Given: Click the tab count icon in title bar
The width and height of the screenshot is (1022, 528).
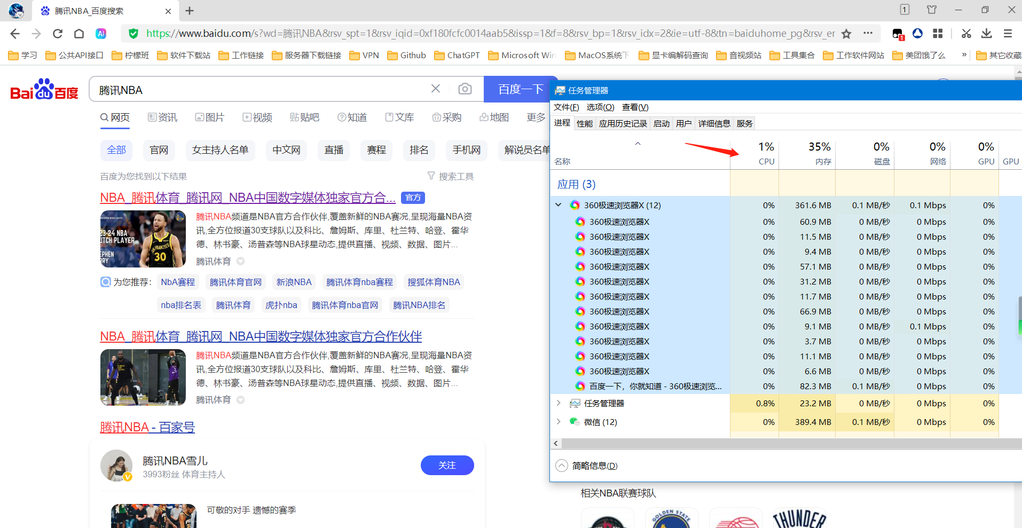Looking at the screenshot, I should point(905,10).
